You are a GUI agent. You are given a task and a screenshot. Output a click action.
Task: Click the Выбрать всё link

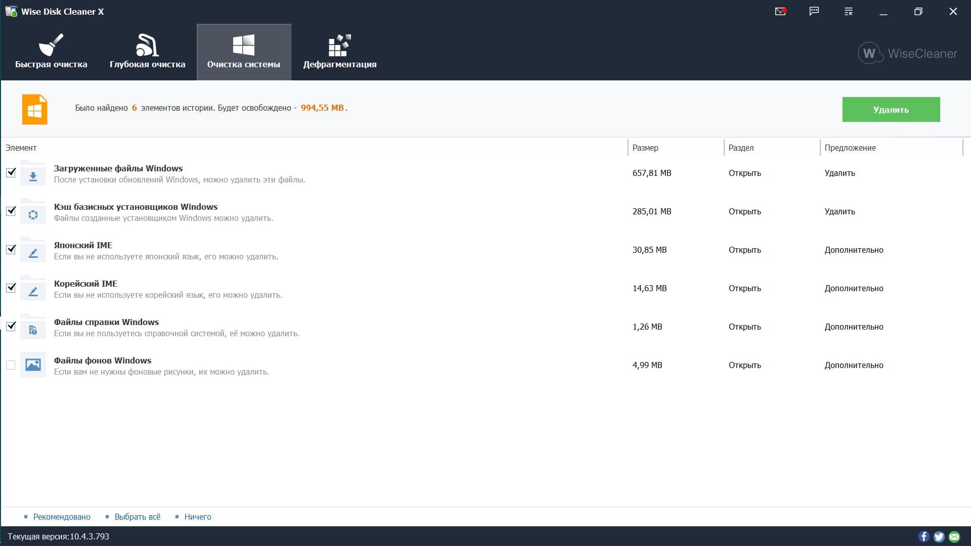point(137,517)
